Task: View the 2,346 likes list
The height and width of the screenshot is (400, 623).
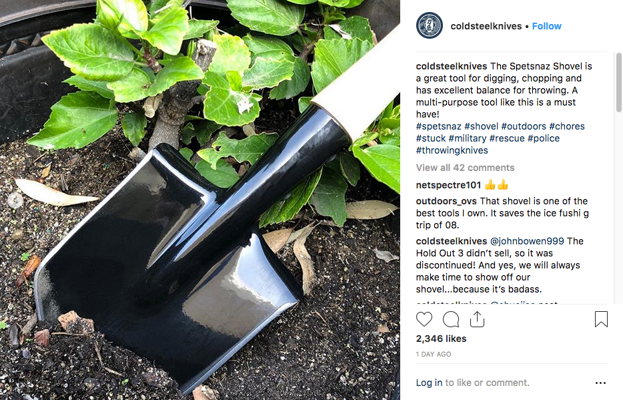Action: pyautogui.click(x=441, y=339)
